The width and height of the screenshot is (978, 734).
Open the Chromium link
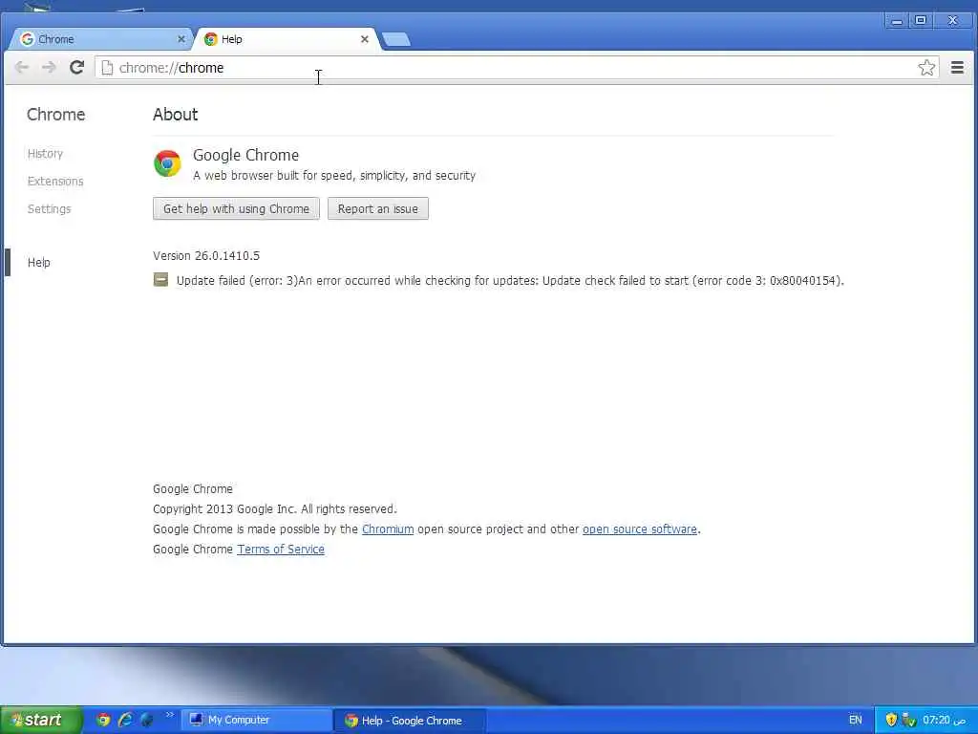pyautogui.click(x=388, y=529)
